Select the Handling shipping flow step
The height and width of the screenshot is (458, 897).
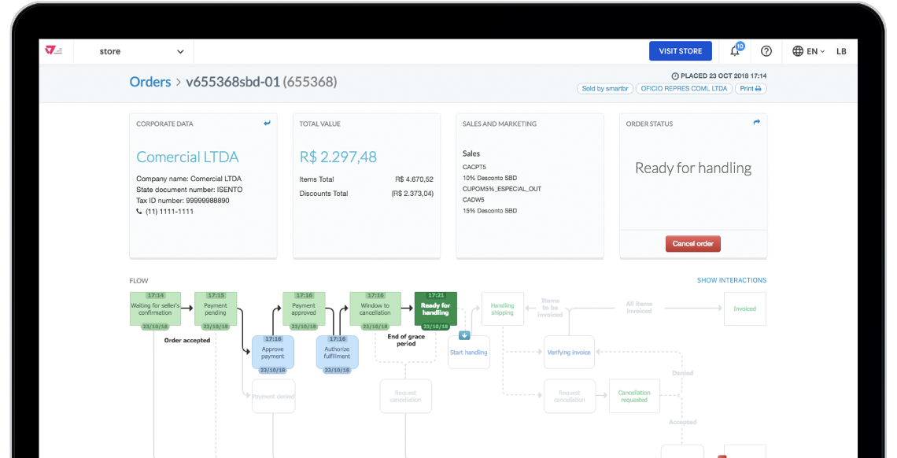(502, 308)
